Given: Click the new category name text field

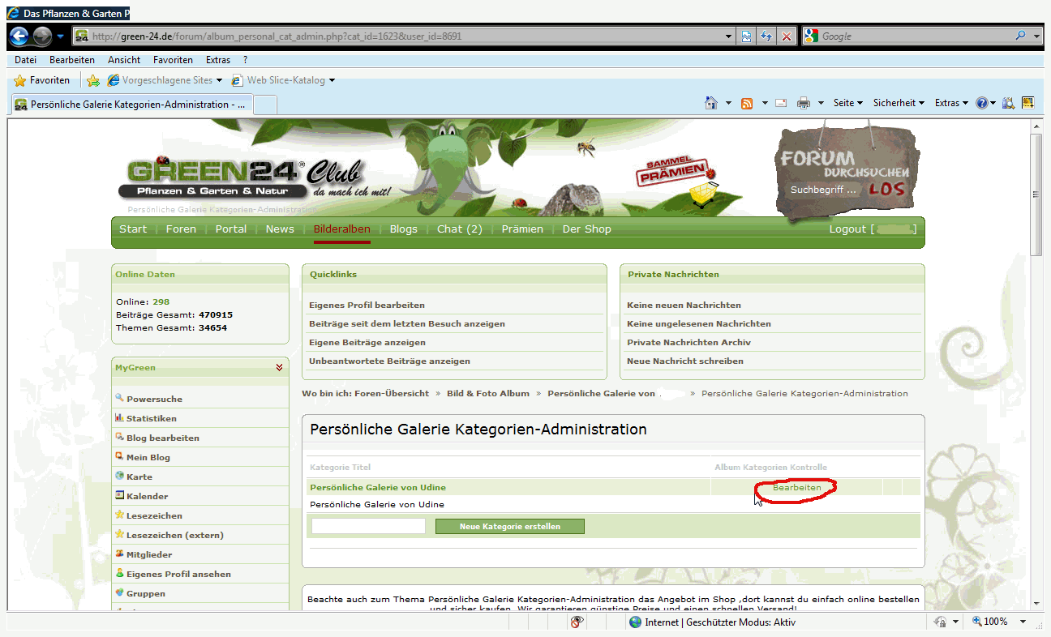Looking at the screenshot, I should [x=368, y=526].
